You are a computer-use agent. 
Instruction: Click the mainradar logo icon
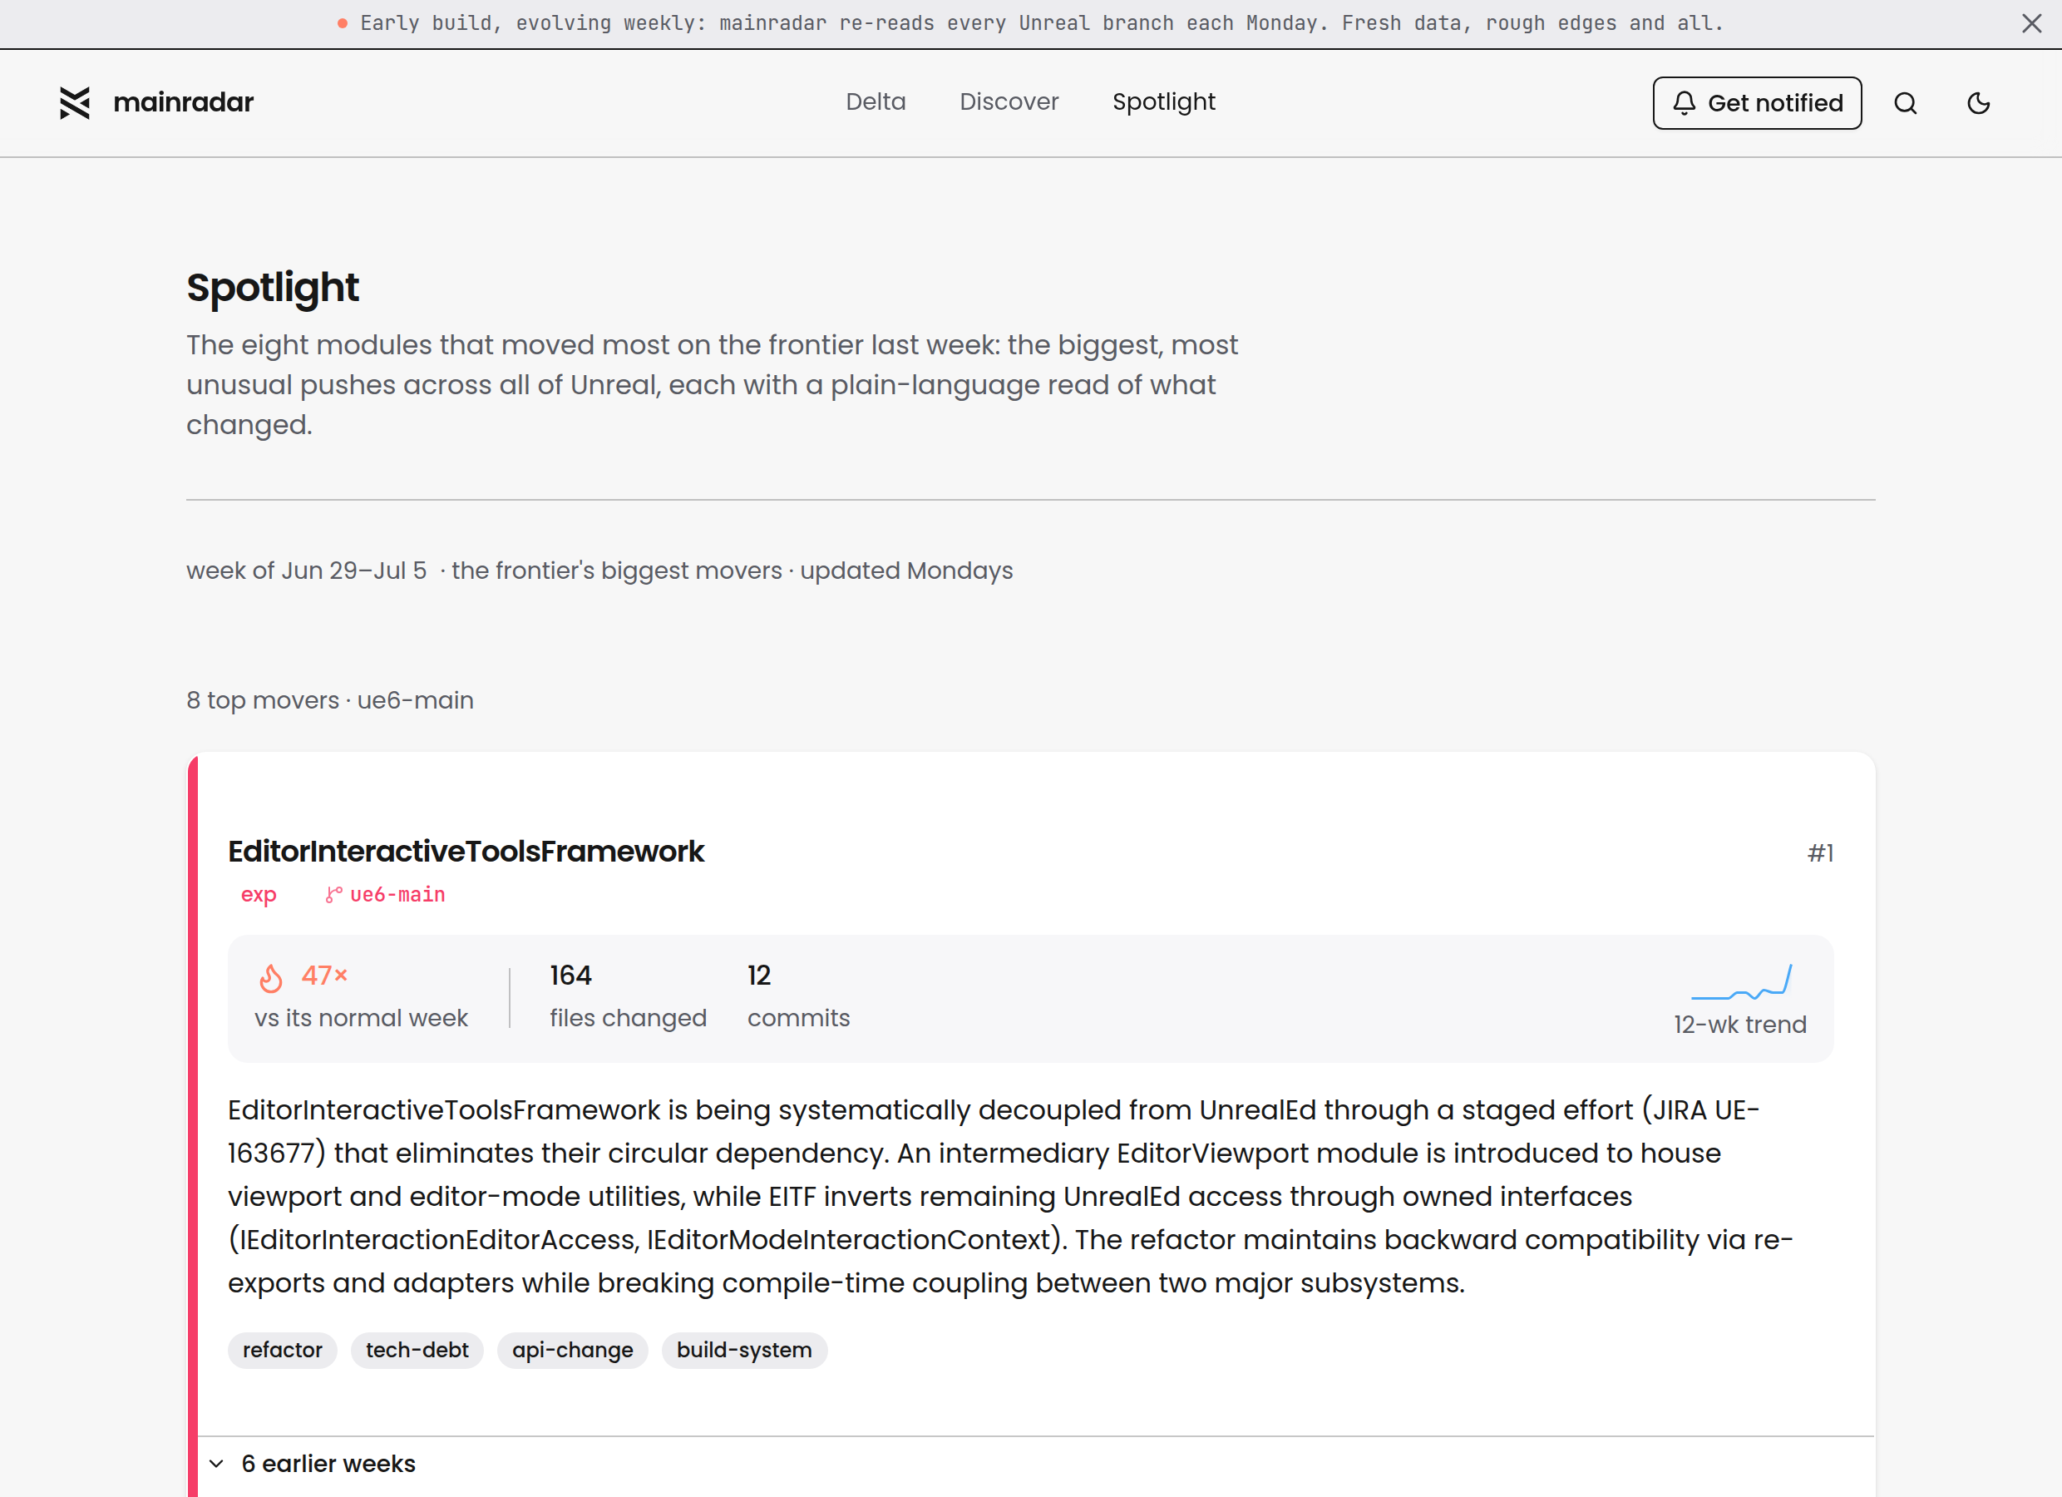76,103
